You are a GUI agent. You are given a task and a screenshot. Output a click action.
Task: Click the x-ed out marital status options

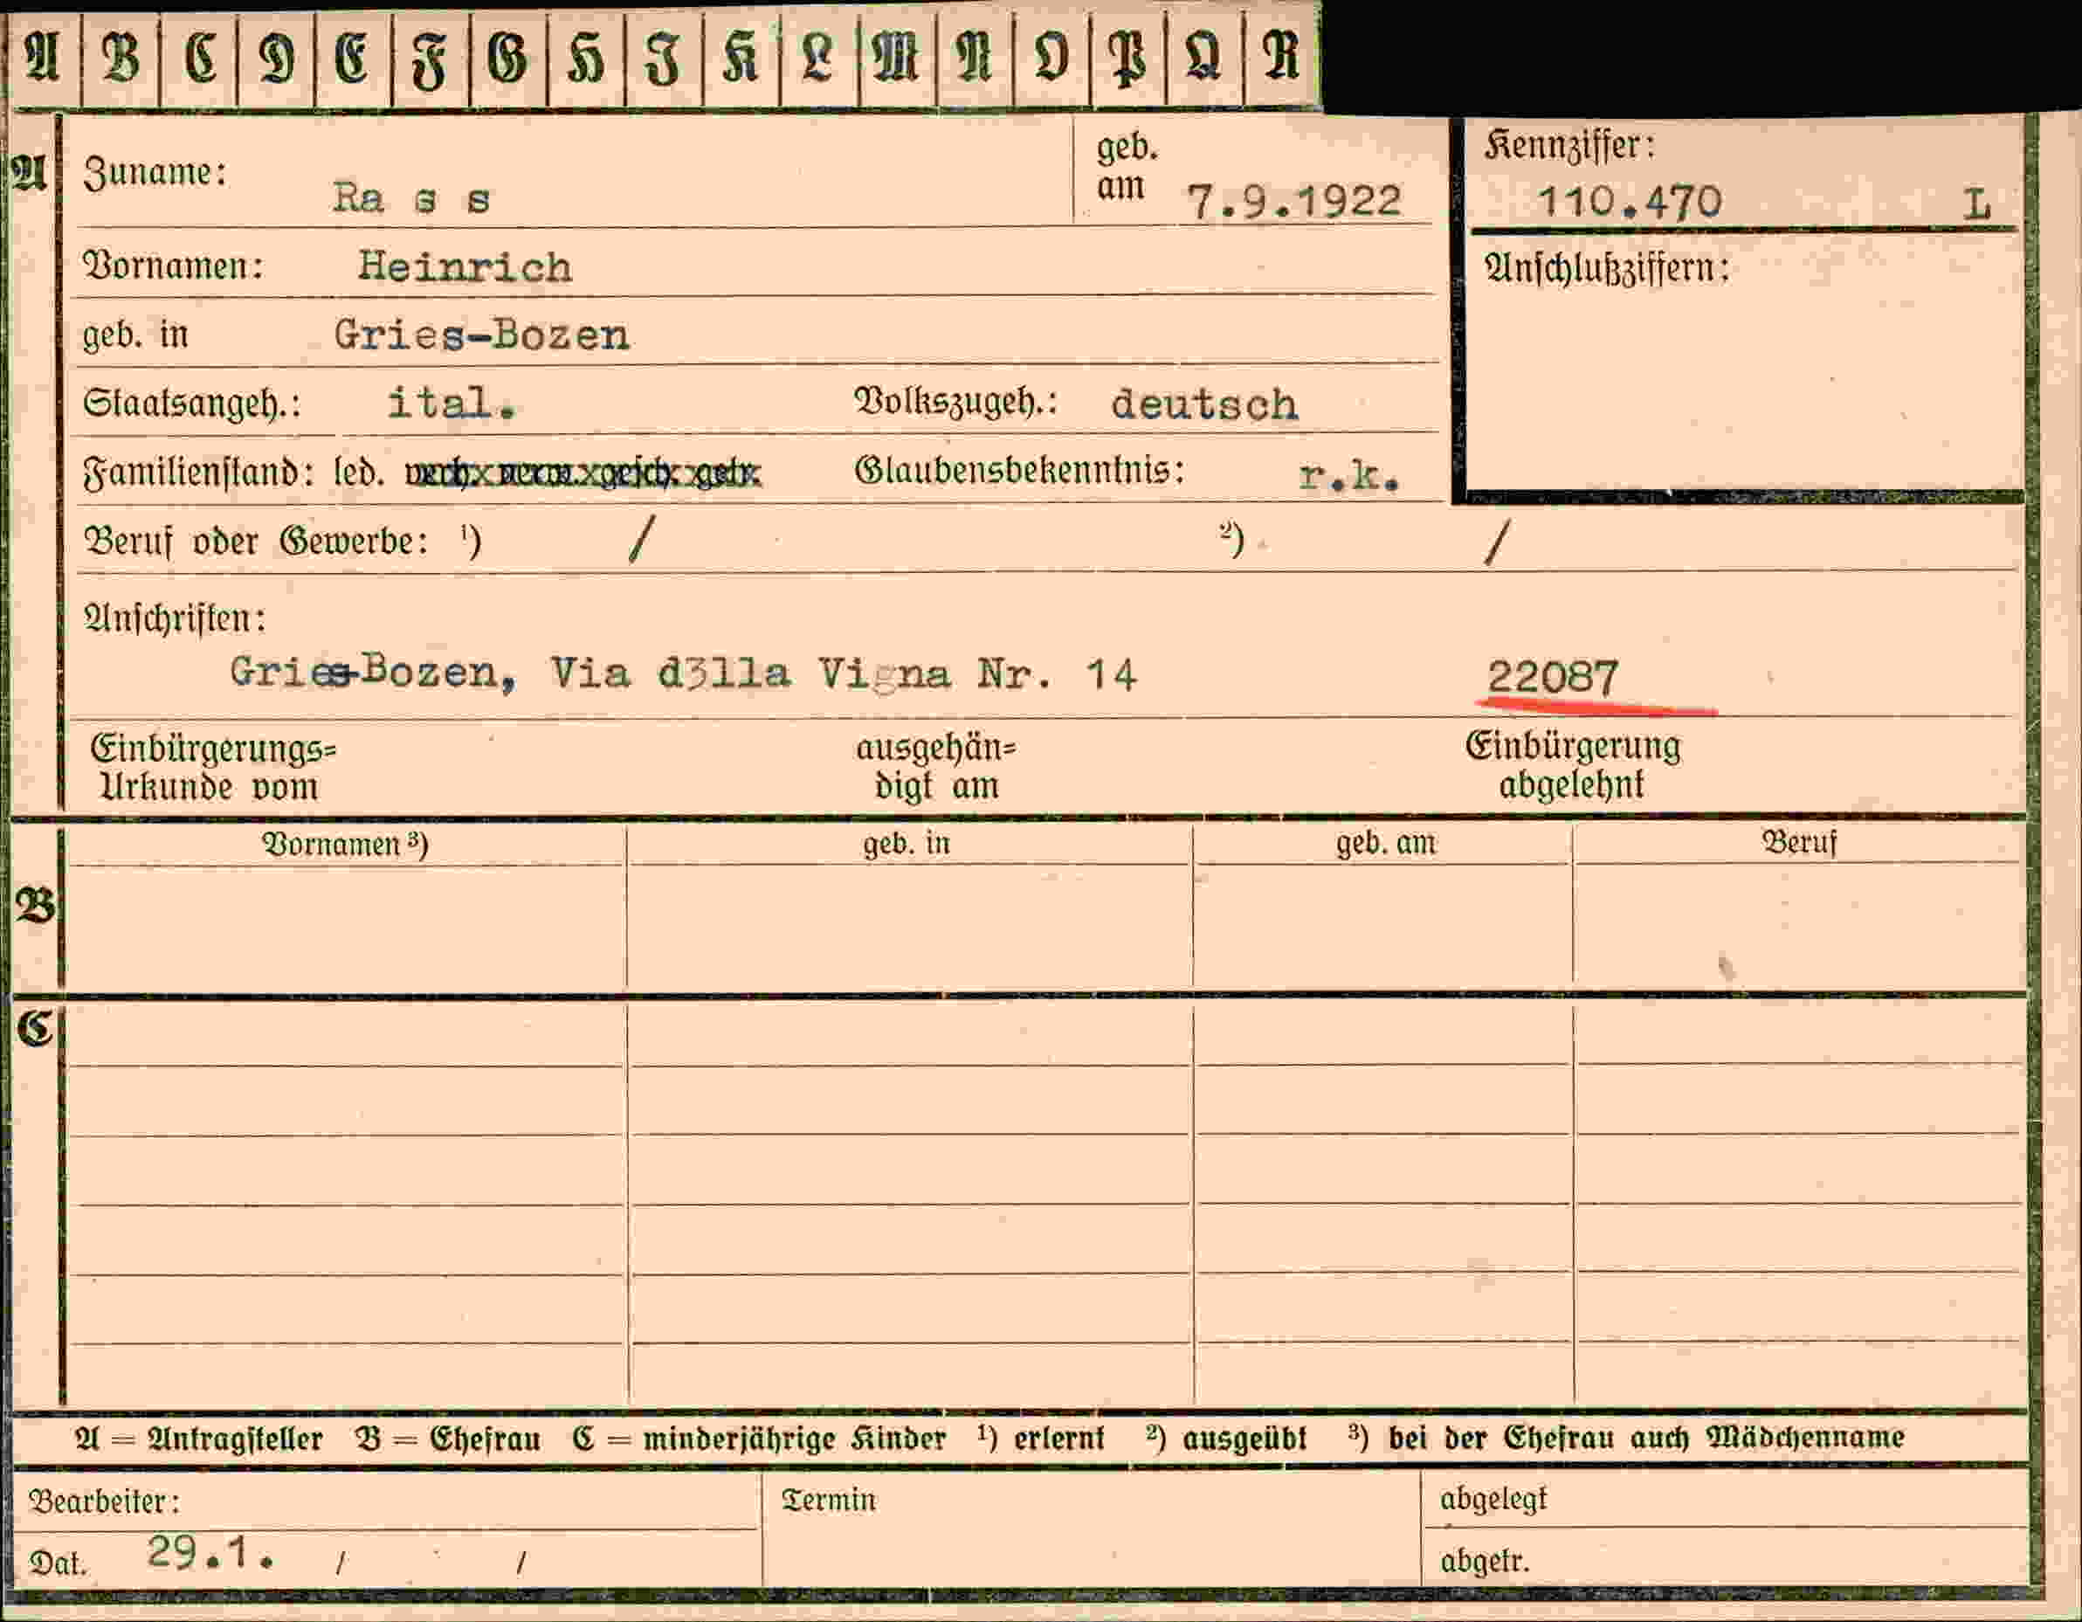tap(583, 473)
